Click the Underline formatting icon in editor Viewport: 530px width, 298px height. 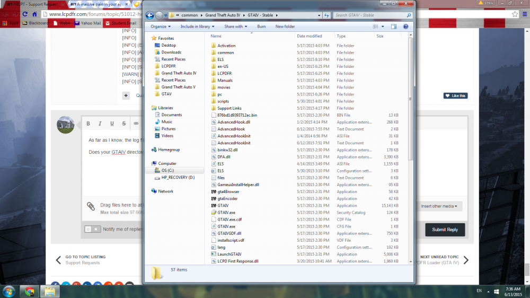tap(112, 124)
